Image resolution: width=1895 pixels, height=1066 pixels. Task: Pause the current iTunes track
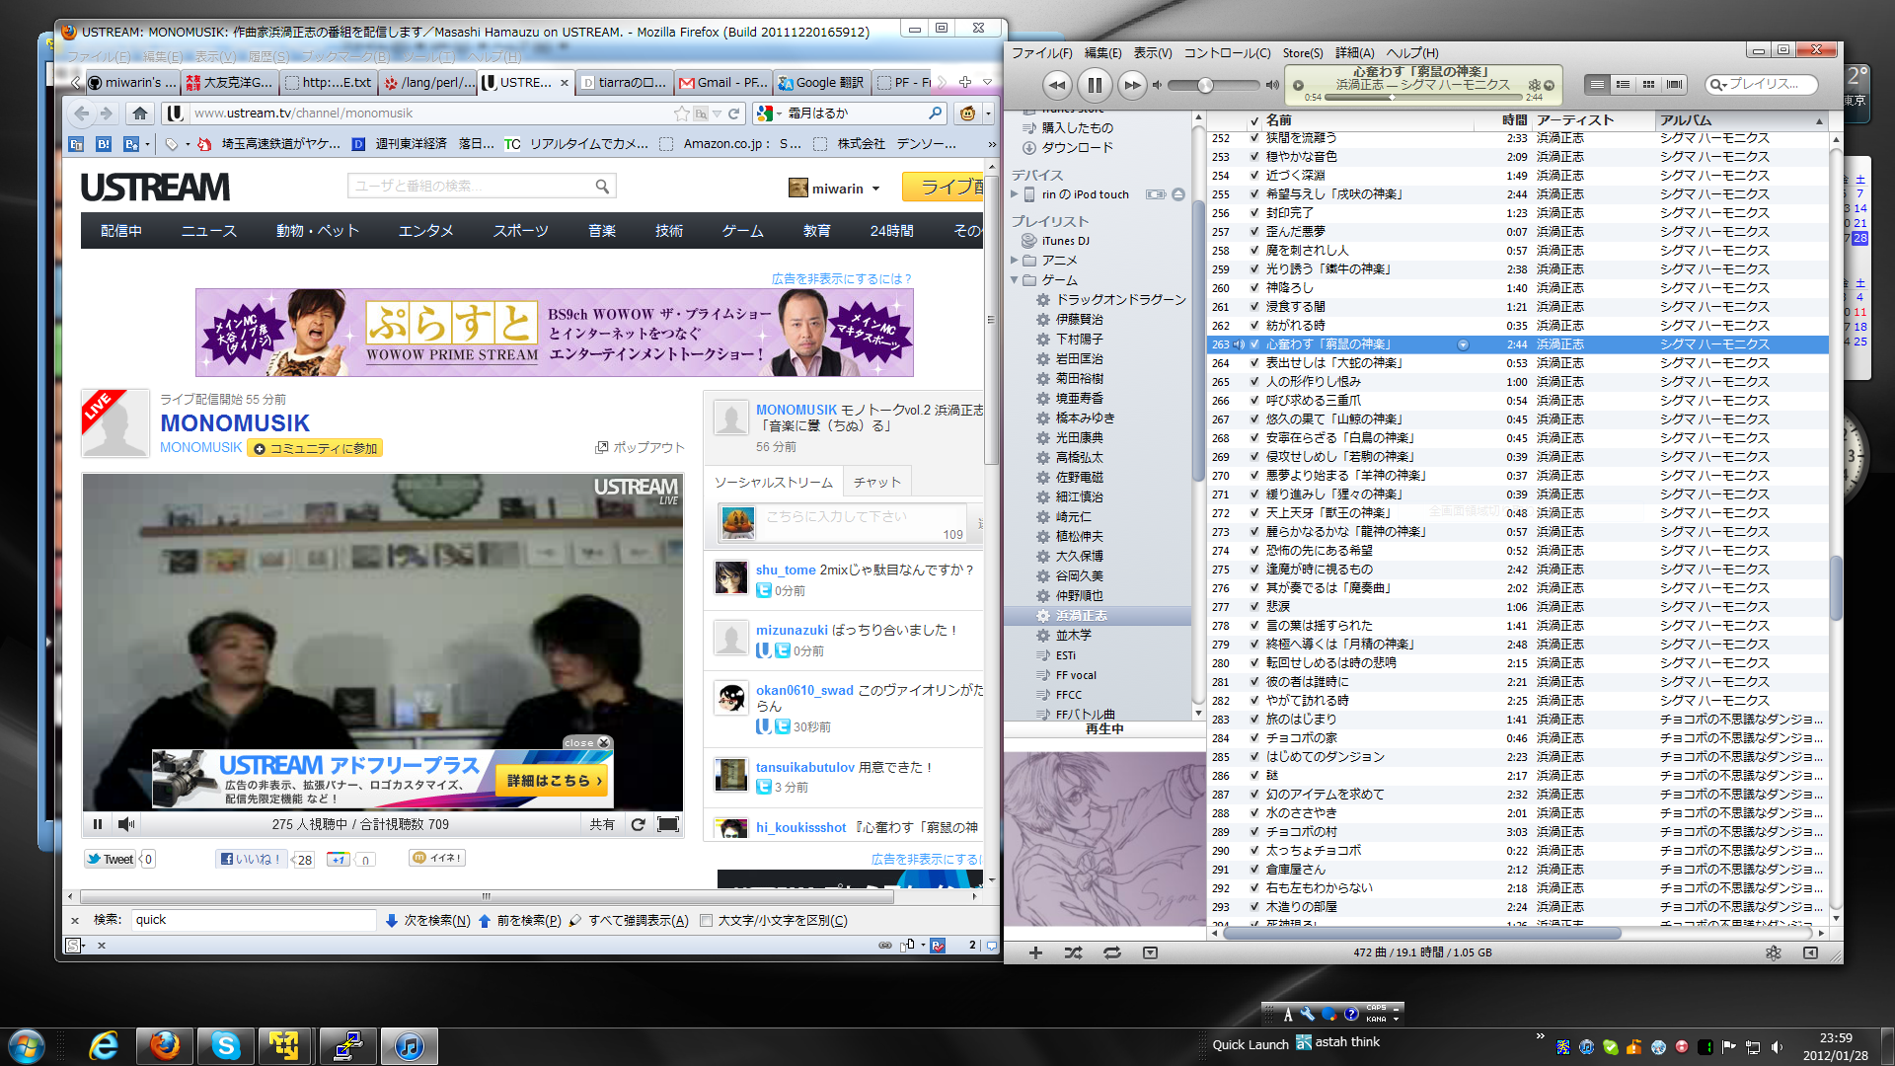pos(1095,85)
